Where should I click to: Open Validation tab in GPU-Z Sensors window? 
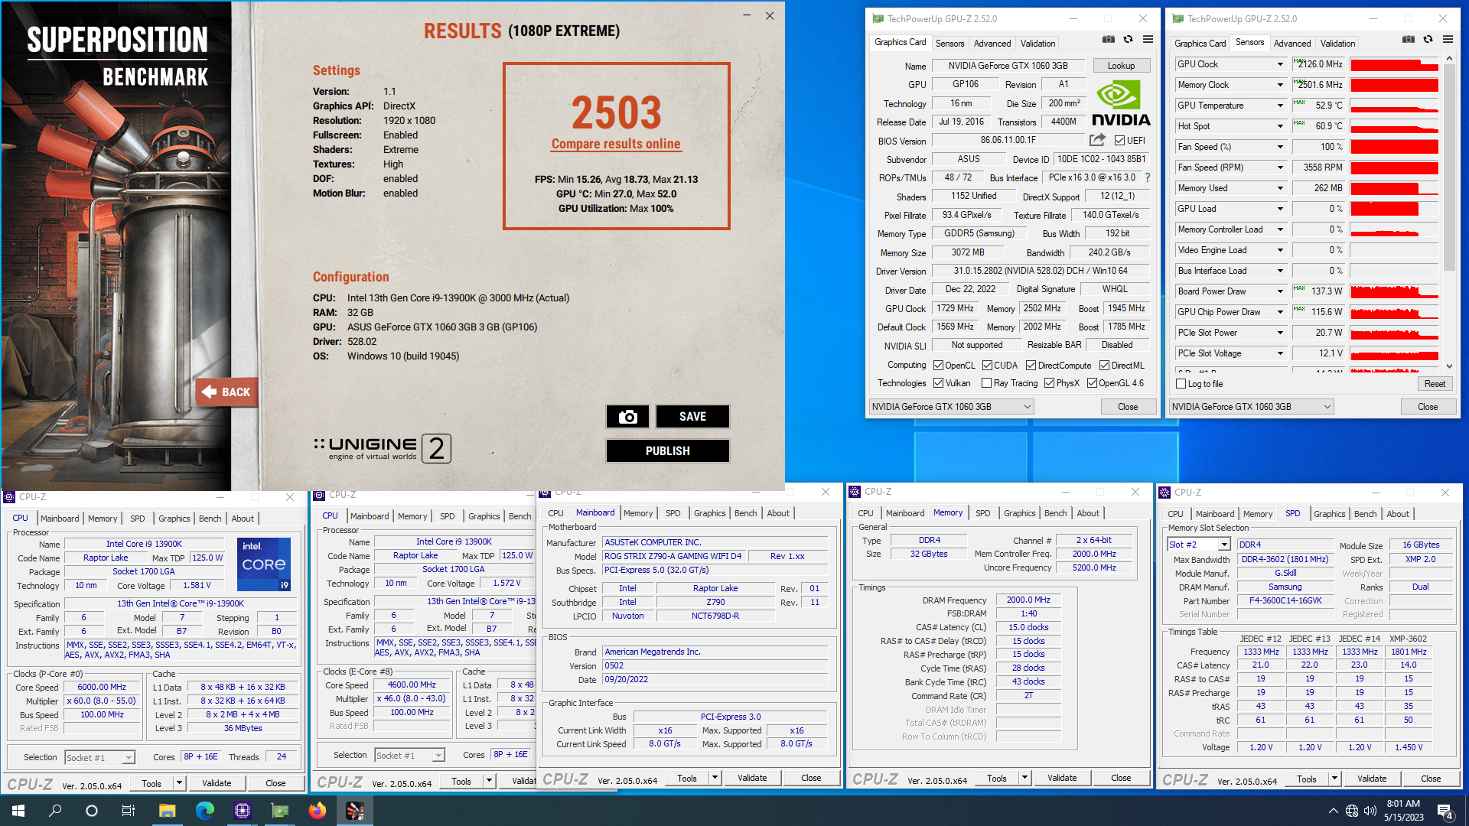1337,44
